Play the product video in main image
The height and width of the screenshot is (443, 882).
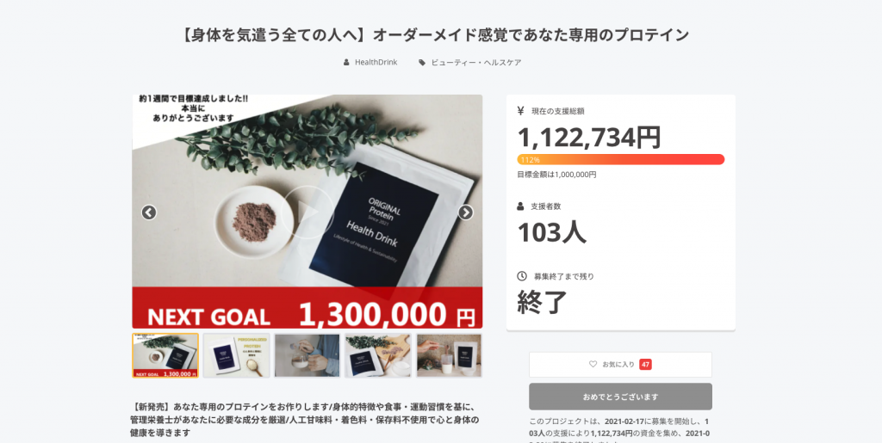click(307, 212)
